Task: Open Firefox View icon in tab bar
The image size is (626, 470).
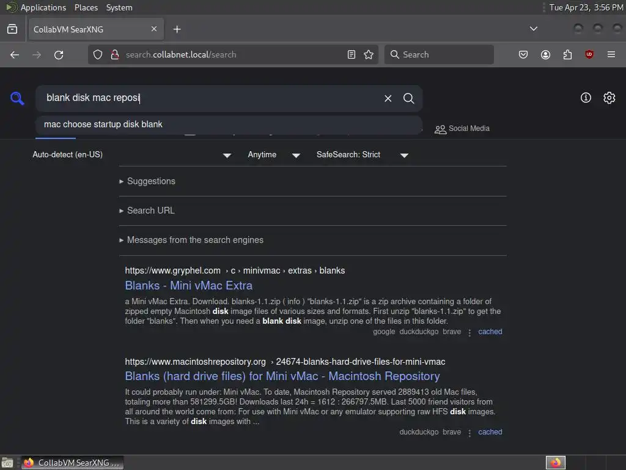Action: point(12,29)
